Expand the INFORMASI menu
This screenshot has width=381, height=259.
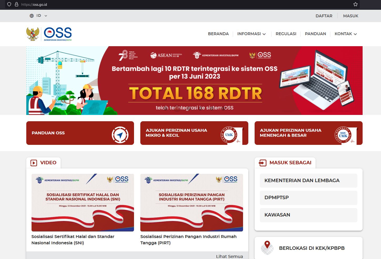pos(251,34)
